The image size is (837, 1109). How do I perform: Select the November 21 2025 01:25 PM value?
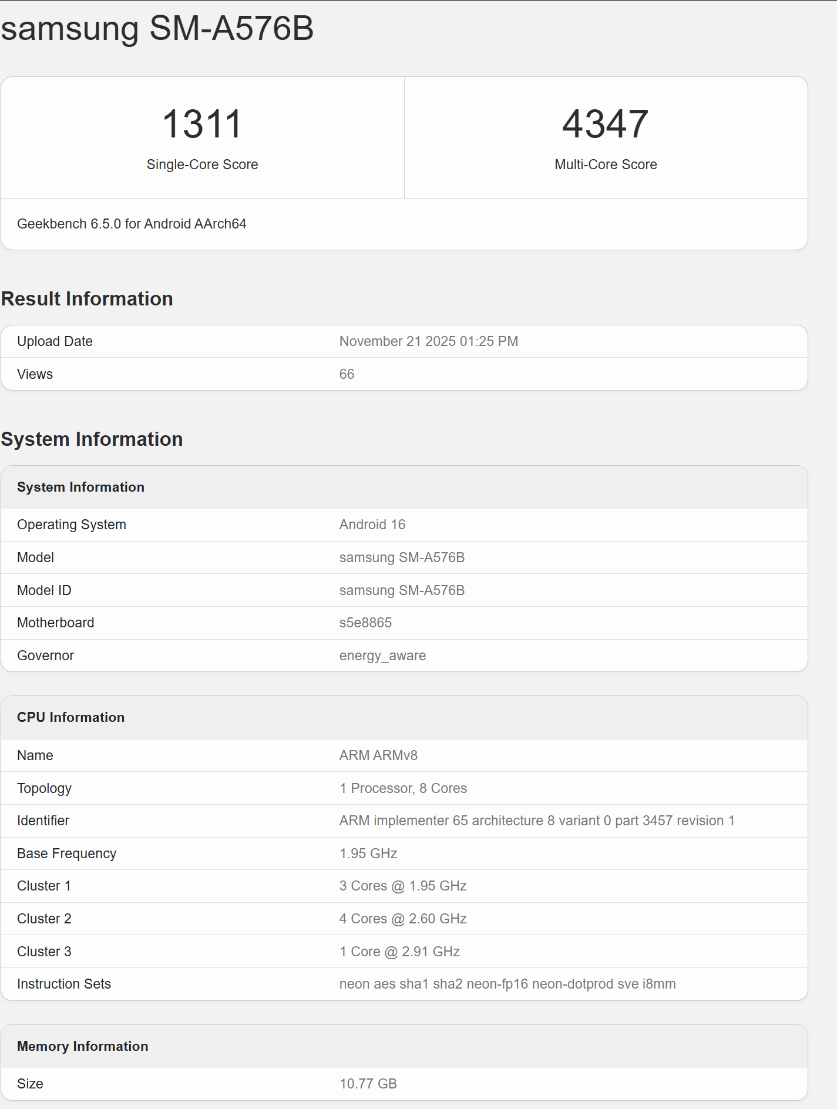click(x=429, y=341)
